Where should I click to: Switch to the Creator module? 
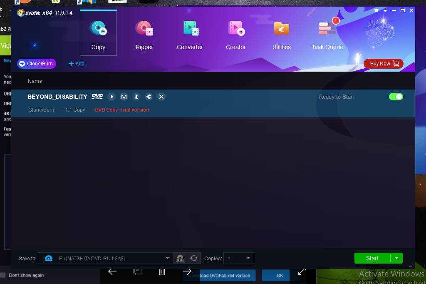pyautogui.click(x=236, y=35)
